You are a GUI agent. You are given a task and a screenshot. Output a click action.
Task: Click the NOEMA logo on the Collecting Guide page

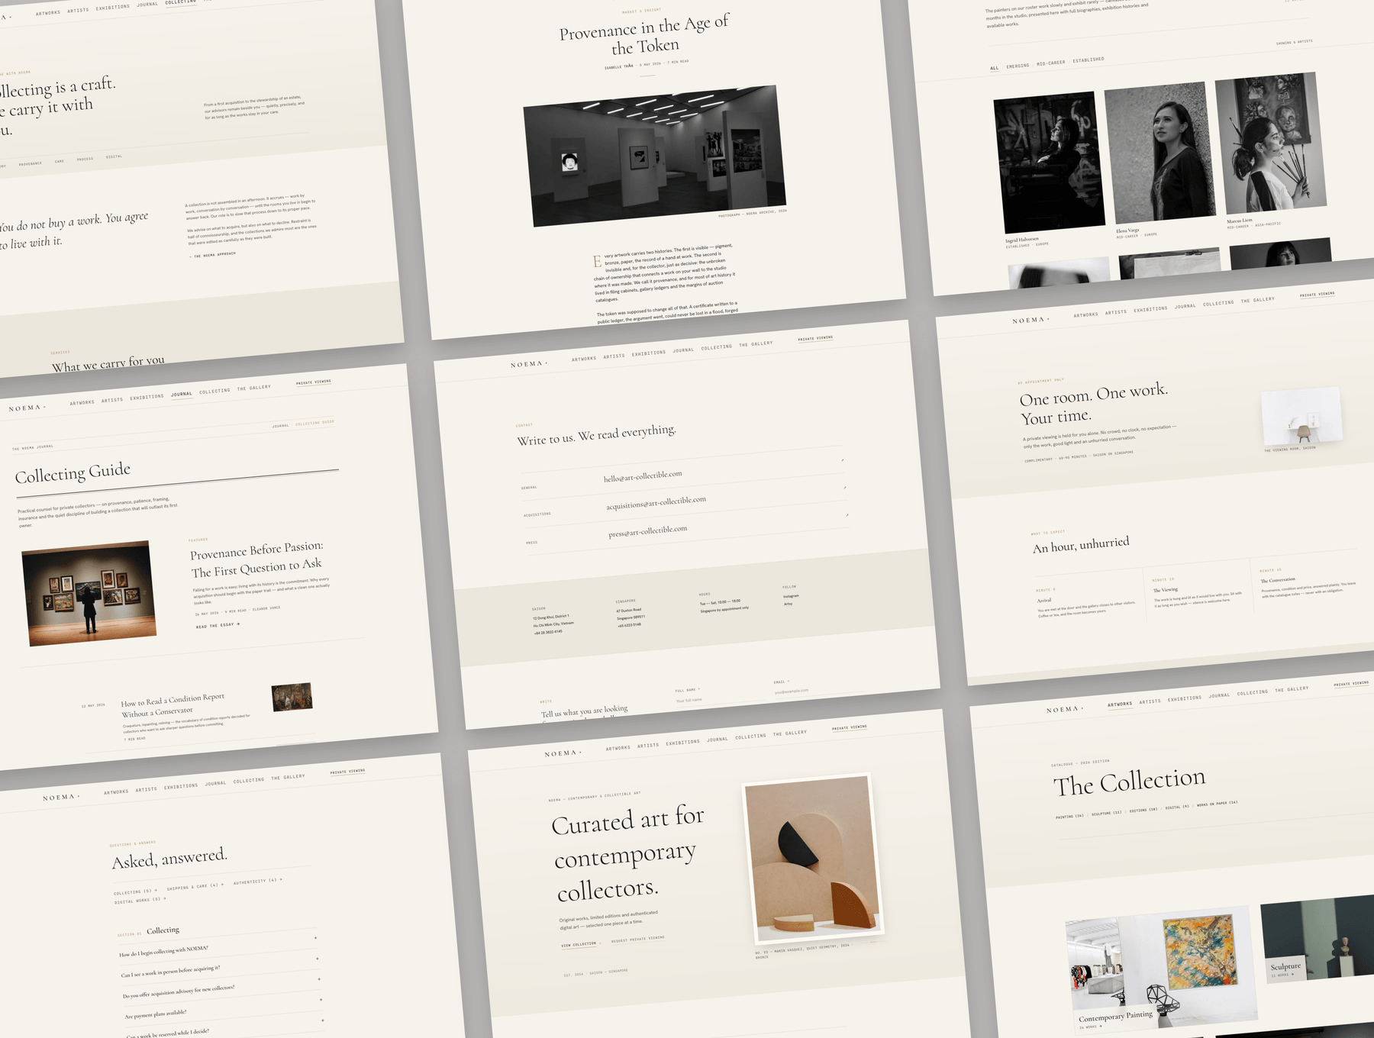click(x=27, y=408)
